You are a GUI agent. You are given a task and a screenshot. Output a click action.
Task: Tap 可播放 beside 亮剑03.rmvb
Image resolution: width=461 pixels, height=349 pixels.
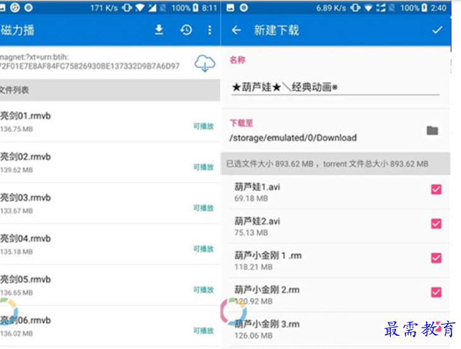pos(204,208)
